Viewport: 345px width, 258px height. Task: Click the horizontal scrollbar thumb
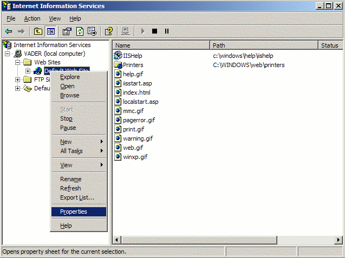199,240
